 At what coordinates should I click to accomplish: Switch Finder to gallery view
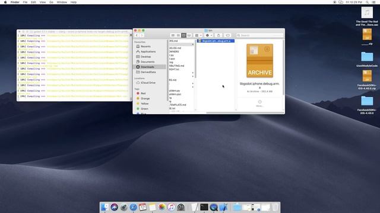coord(189,35)
